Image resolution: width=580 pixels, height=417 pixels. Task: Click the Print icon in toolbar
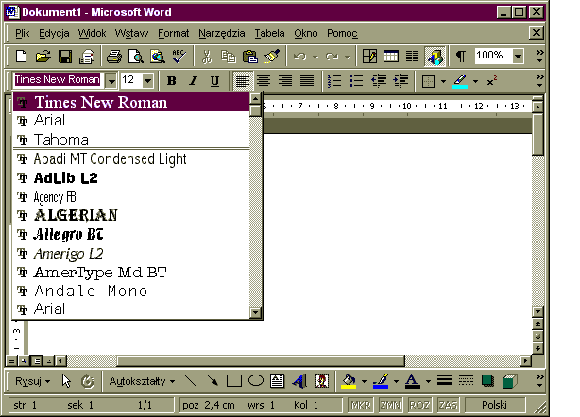113,57
